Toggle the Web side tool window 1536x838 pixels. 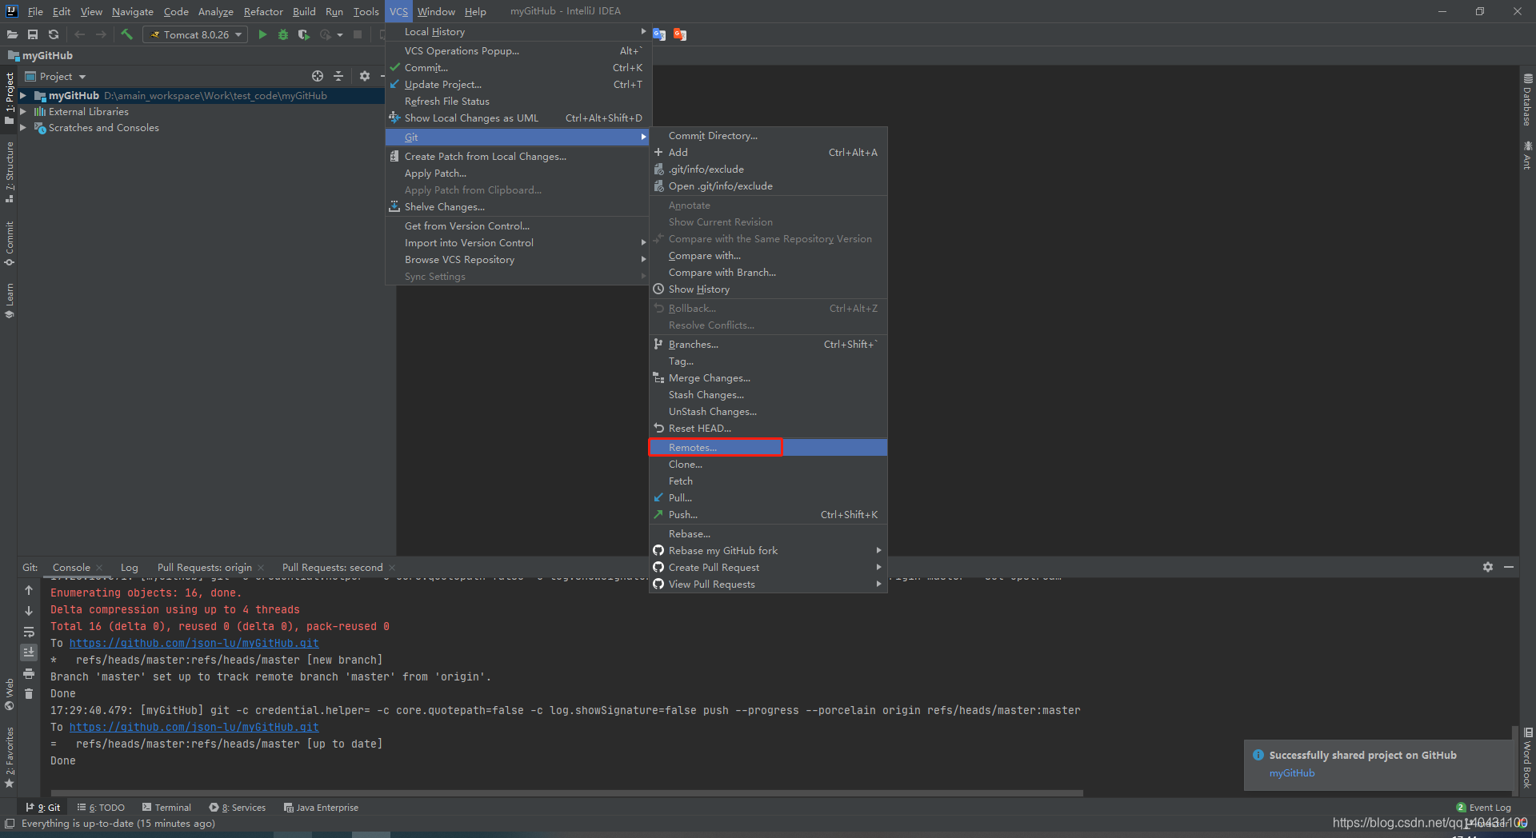coord(10,694)
